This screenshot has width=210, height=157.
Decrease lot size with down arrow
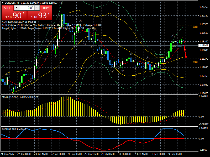17,8
